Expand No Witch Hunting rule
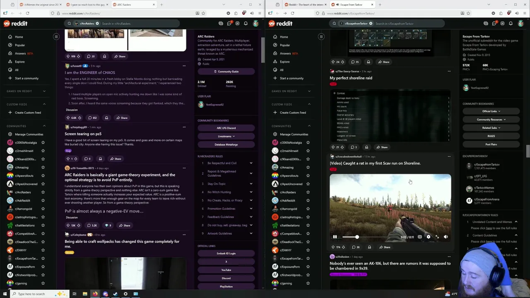 pos(251,192)
